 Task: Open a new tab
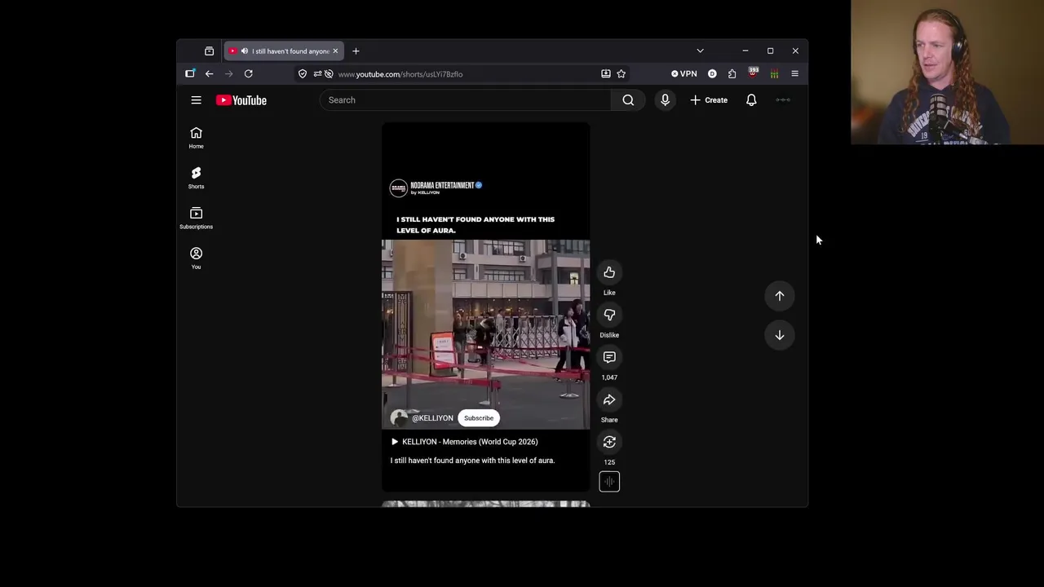pyautogui.click(x=356, y=51)
